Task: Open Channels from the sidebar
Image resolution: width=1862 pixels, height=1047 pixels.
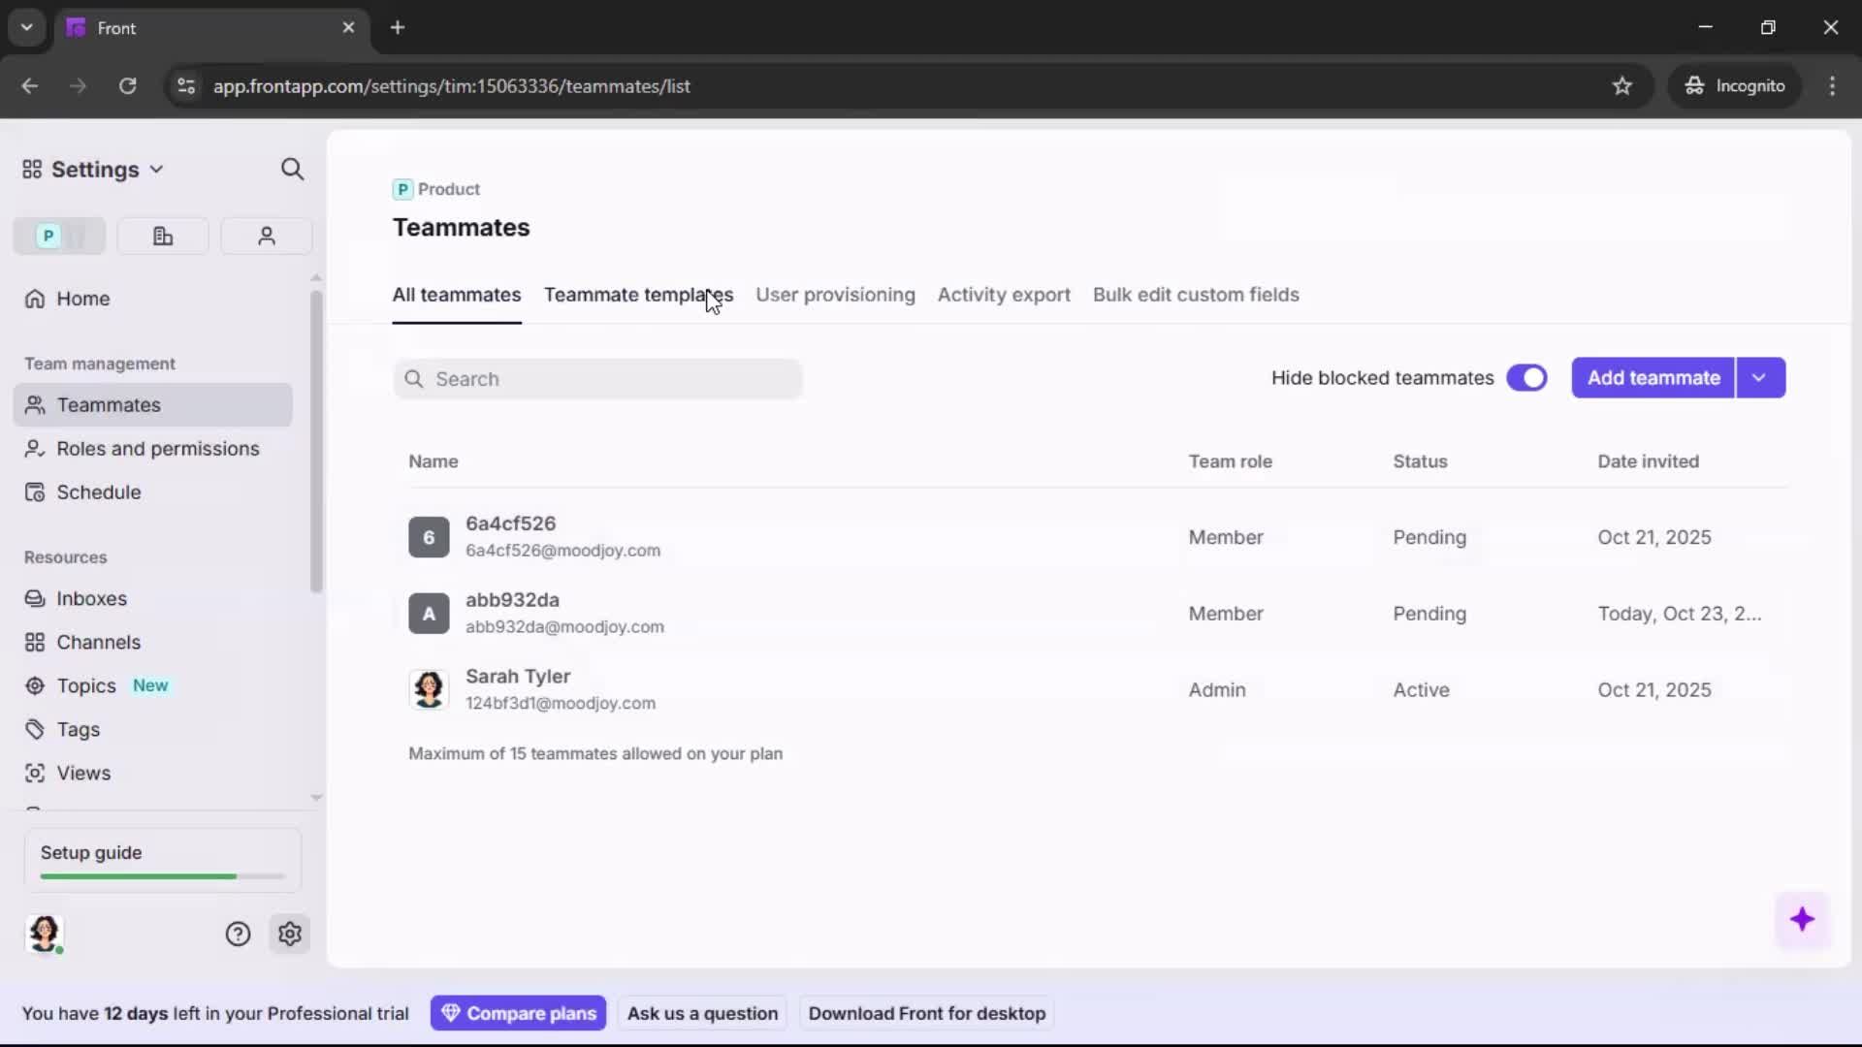Action: tap(97, 642)
